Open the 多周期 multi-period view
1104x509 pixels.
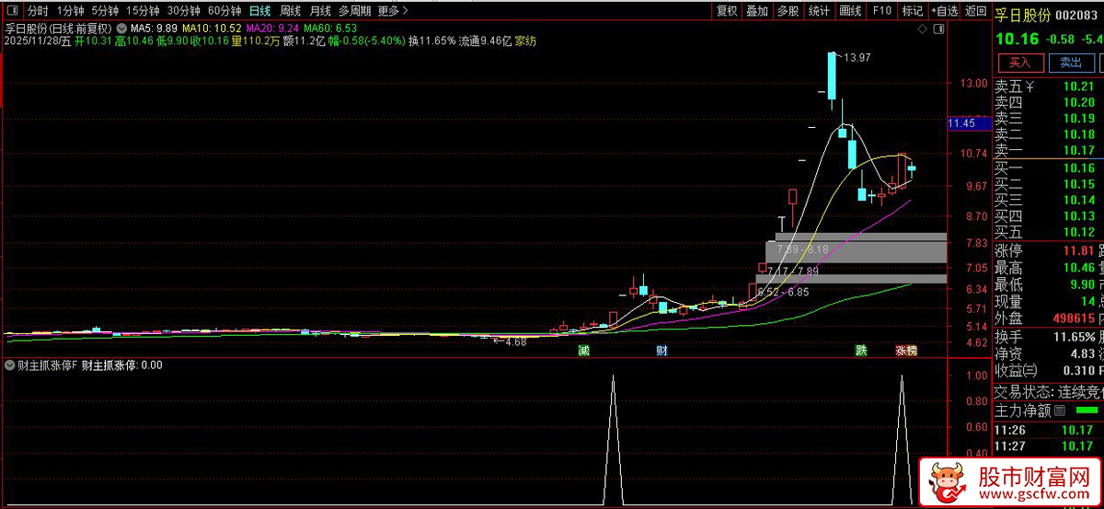[x=355, y=11]
